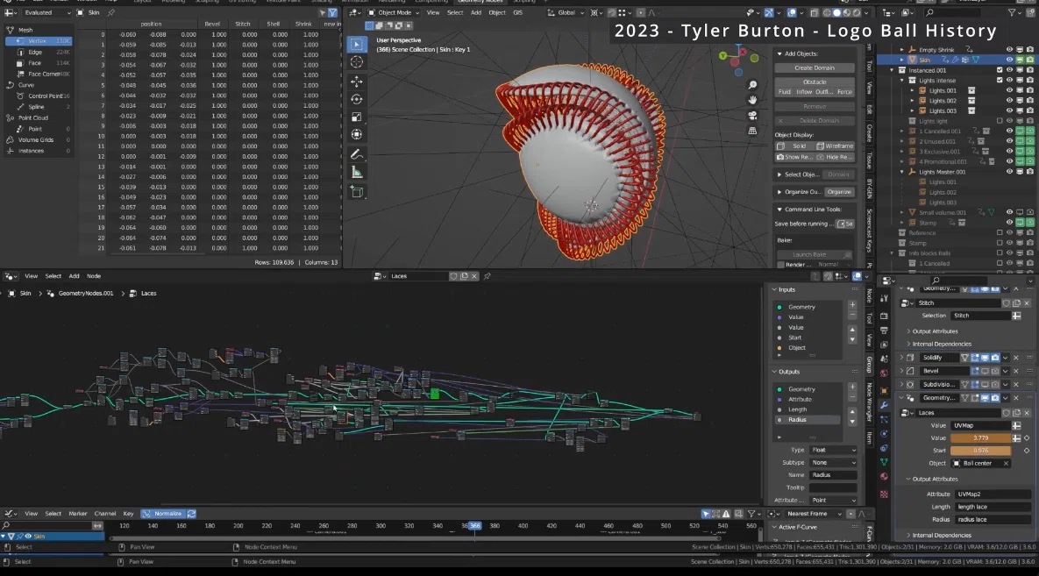Viewport: 1039px width, 576px height.
Task: Remove the Bevel modifier with its X
Action: (1016, 371)
